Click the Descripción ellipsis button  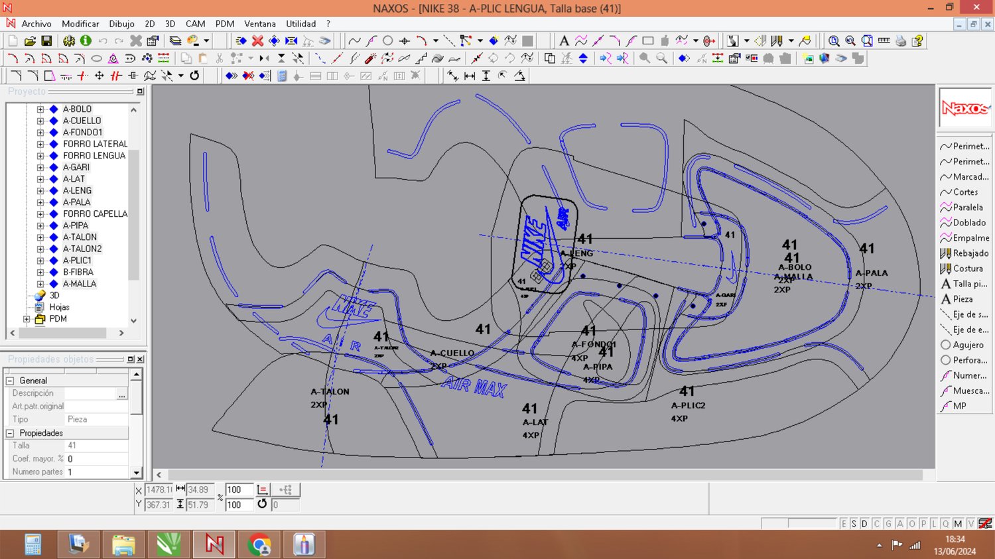click(x=121, y=394)
